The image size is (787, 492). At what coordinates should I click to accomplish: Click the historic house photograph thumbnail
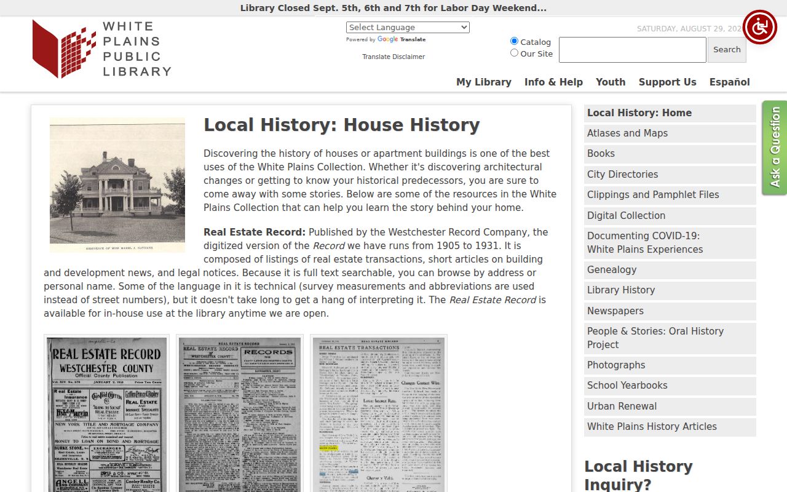point(117,185)
